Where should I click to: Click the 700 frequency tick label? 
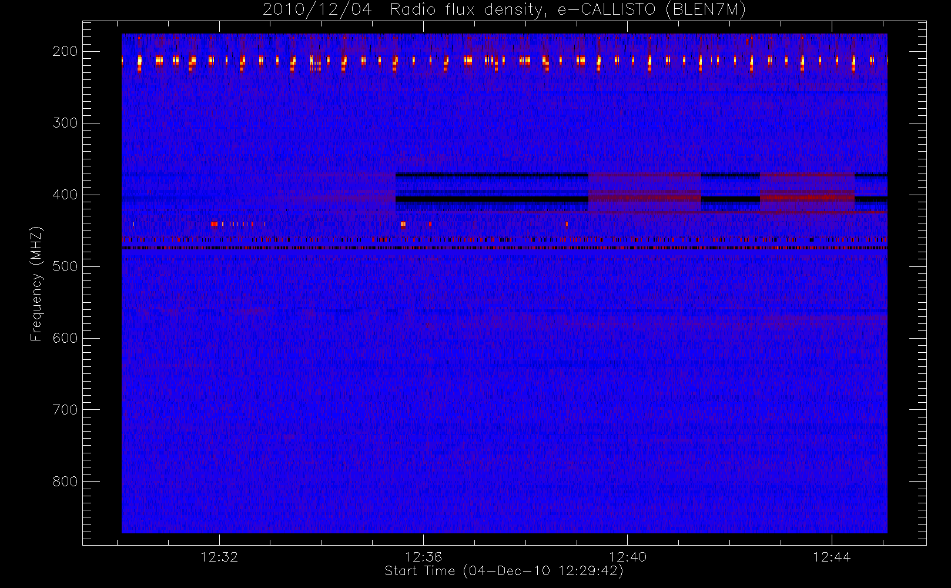click(65, 410)
